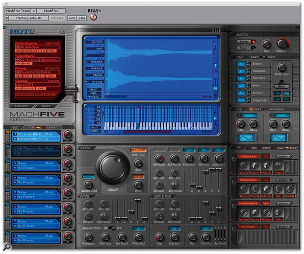Click the Sample Start knob
304x254 pixels.
coord(88,185)
